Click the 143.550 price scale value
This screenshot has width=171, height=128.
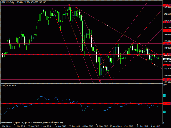coord(167,14)
